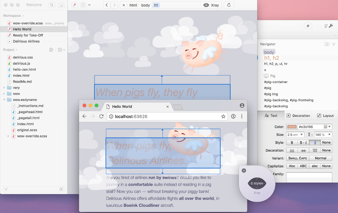The height and width of the screenshot is (213, 338).
Task: Click the x in the breadcrumb path bar
Action: pos(124,5)
